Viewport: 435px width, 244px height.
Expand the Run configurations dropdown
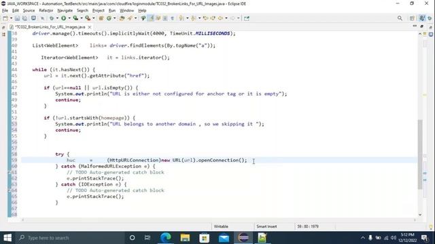(69, 18)
